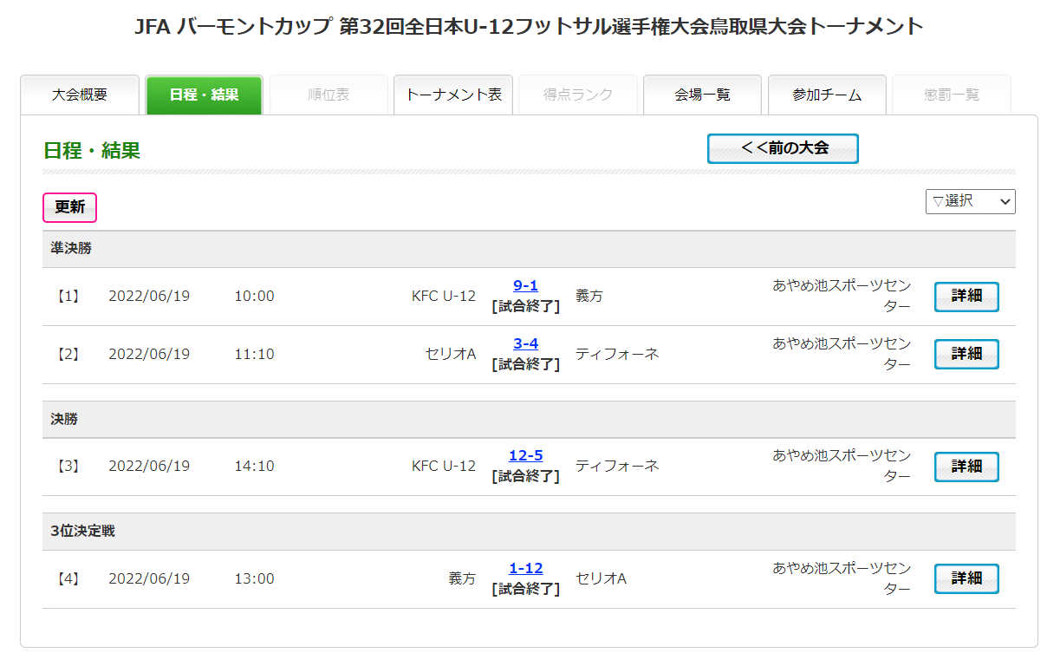
Task: Select team KFC U-12 in the final
Action: [444, 467]
